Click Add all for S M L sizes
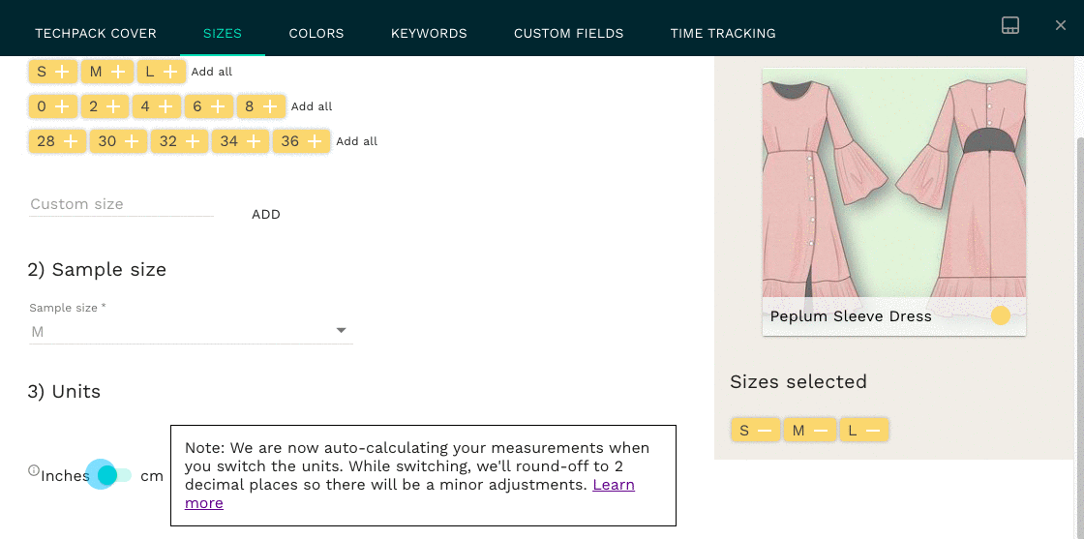Image resolution: width=1084 pixels, height=539 pixels. (212, 72)
